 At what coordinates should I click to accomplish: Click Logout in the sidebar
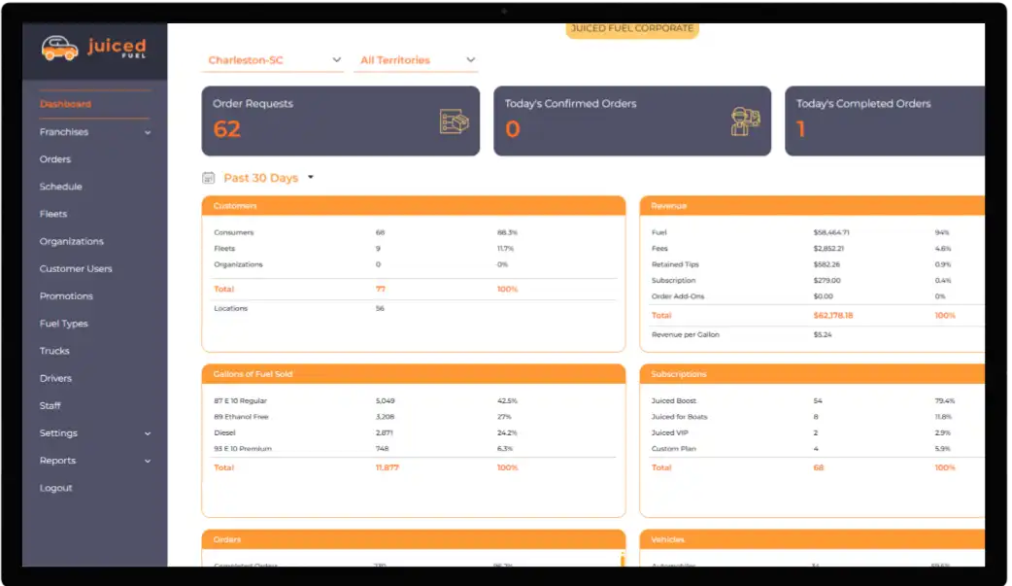click(x=55, y=488)
